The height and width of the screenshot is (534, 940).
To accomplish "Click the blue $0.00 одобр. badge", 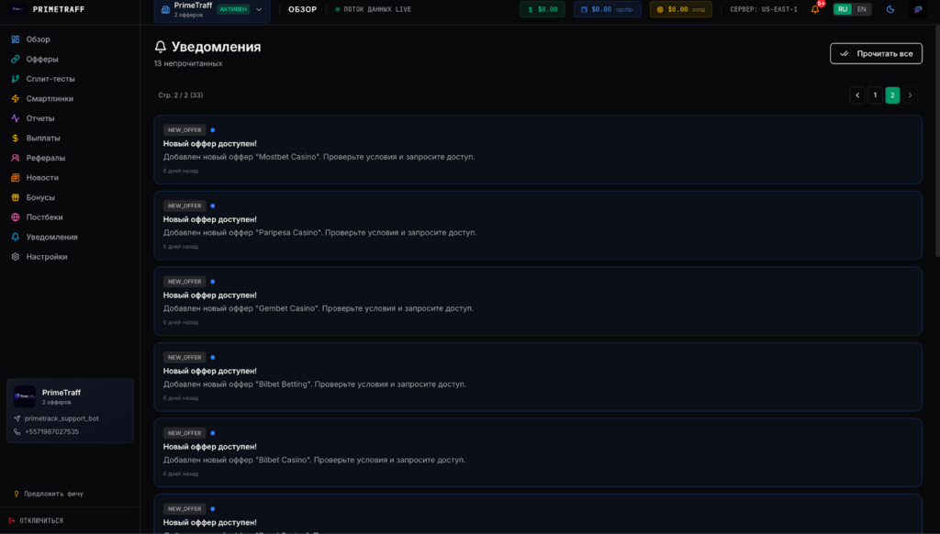I will [x=608, y=9].
